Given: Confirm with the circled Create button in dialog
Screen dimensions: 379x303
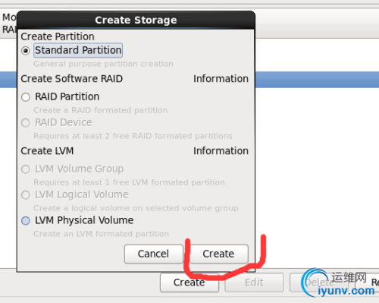Looking at the screenshot, I should (218, 254).
